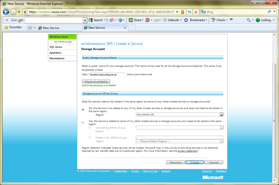This screenshot has width=279, height=185.
Task: Select the 'Yes, this service is related' option
Action: tap(83, 122)
